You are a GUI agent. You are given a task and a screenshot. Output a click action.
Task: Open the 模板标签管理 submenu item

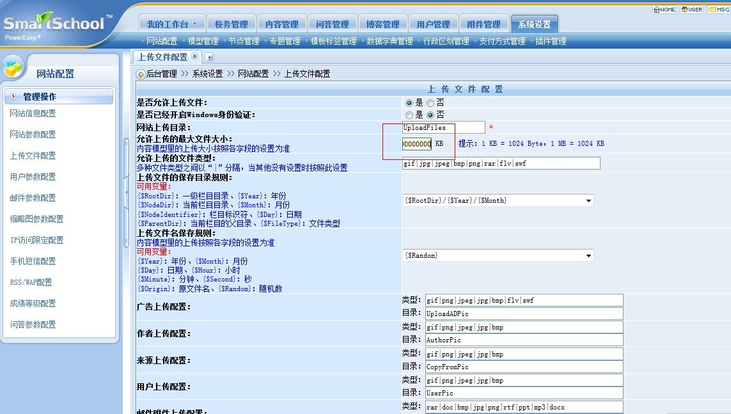click(333, 41)
